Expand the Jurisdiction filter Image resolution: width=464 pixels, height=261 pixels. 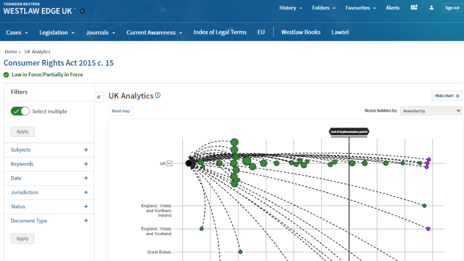86,192
